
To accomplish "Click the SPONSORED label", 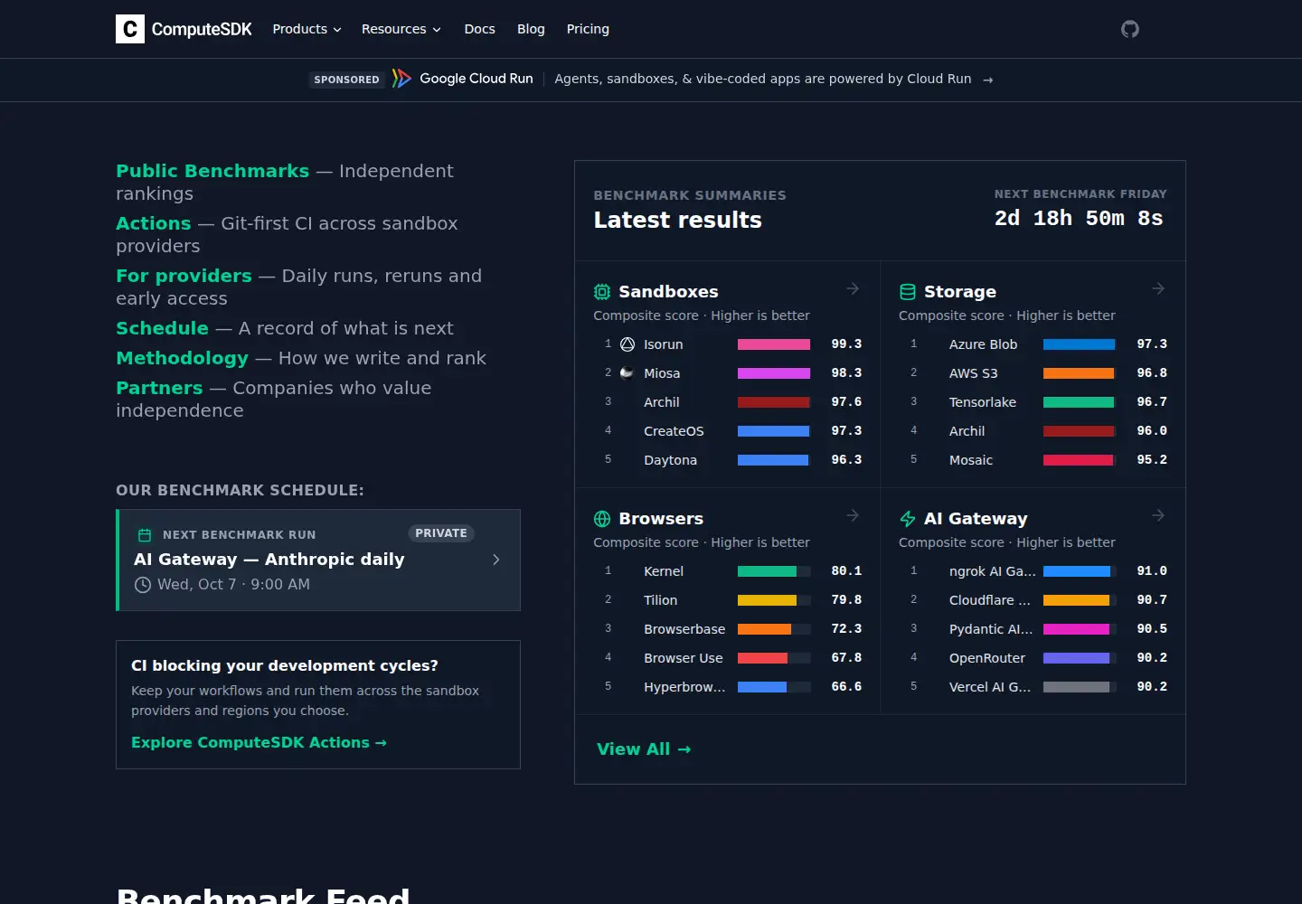I will (347, 80).
